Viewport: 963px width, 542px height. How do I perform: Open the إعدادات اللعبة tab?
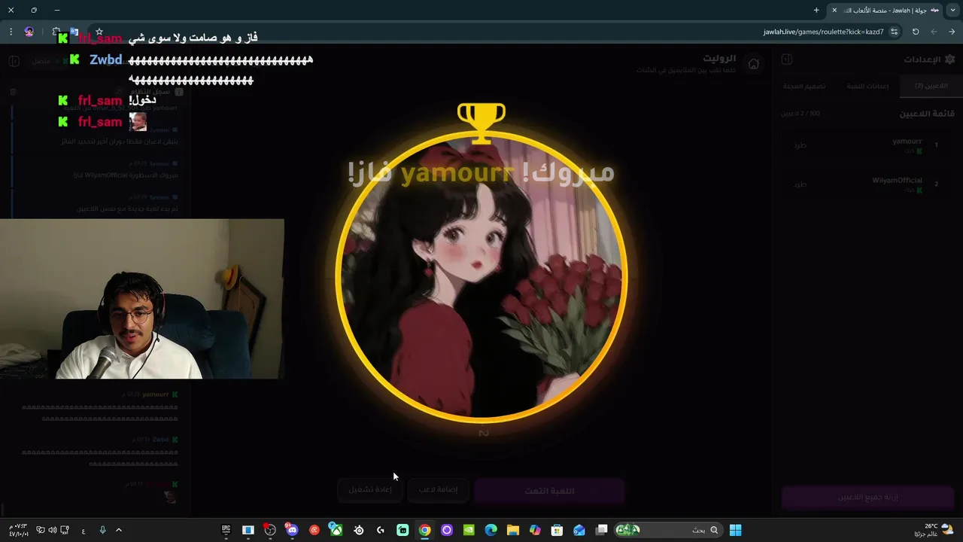867,86
